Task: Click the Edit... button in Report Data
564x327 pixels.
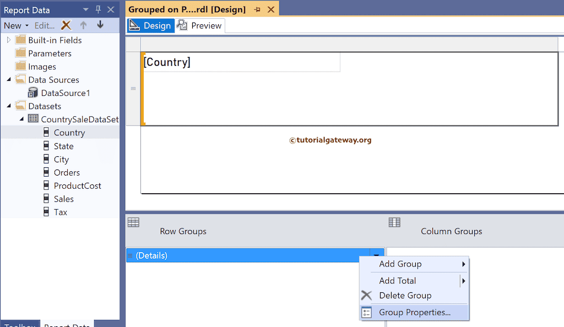Action: (x=45, y=25)
